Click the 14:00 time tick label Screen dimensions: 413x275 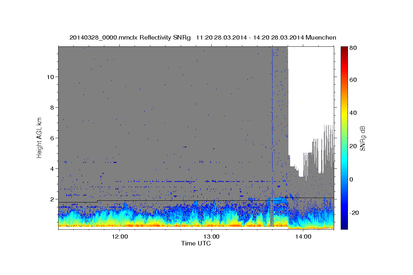303,237
